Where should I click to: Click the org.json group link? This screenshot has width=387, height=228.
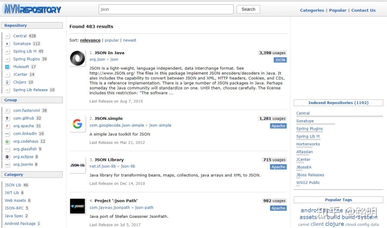coord(97,60)
